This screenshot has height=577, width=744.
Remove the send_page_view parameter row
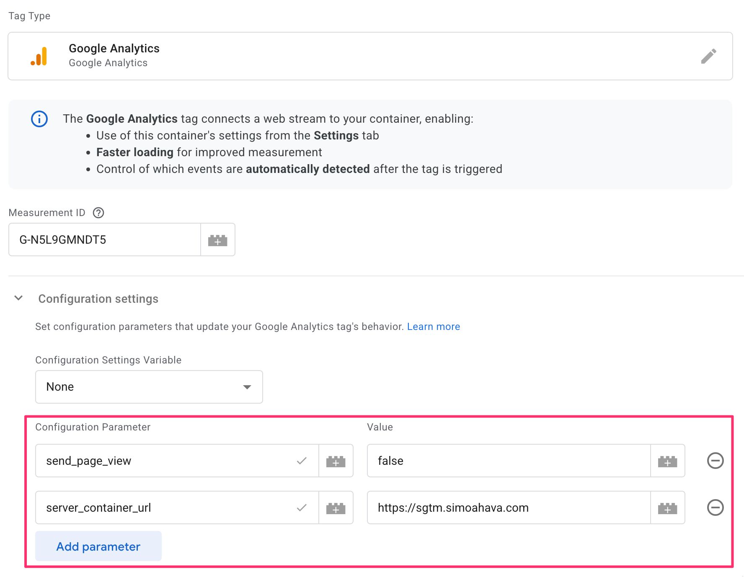(716, 461)
